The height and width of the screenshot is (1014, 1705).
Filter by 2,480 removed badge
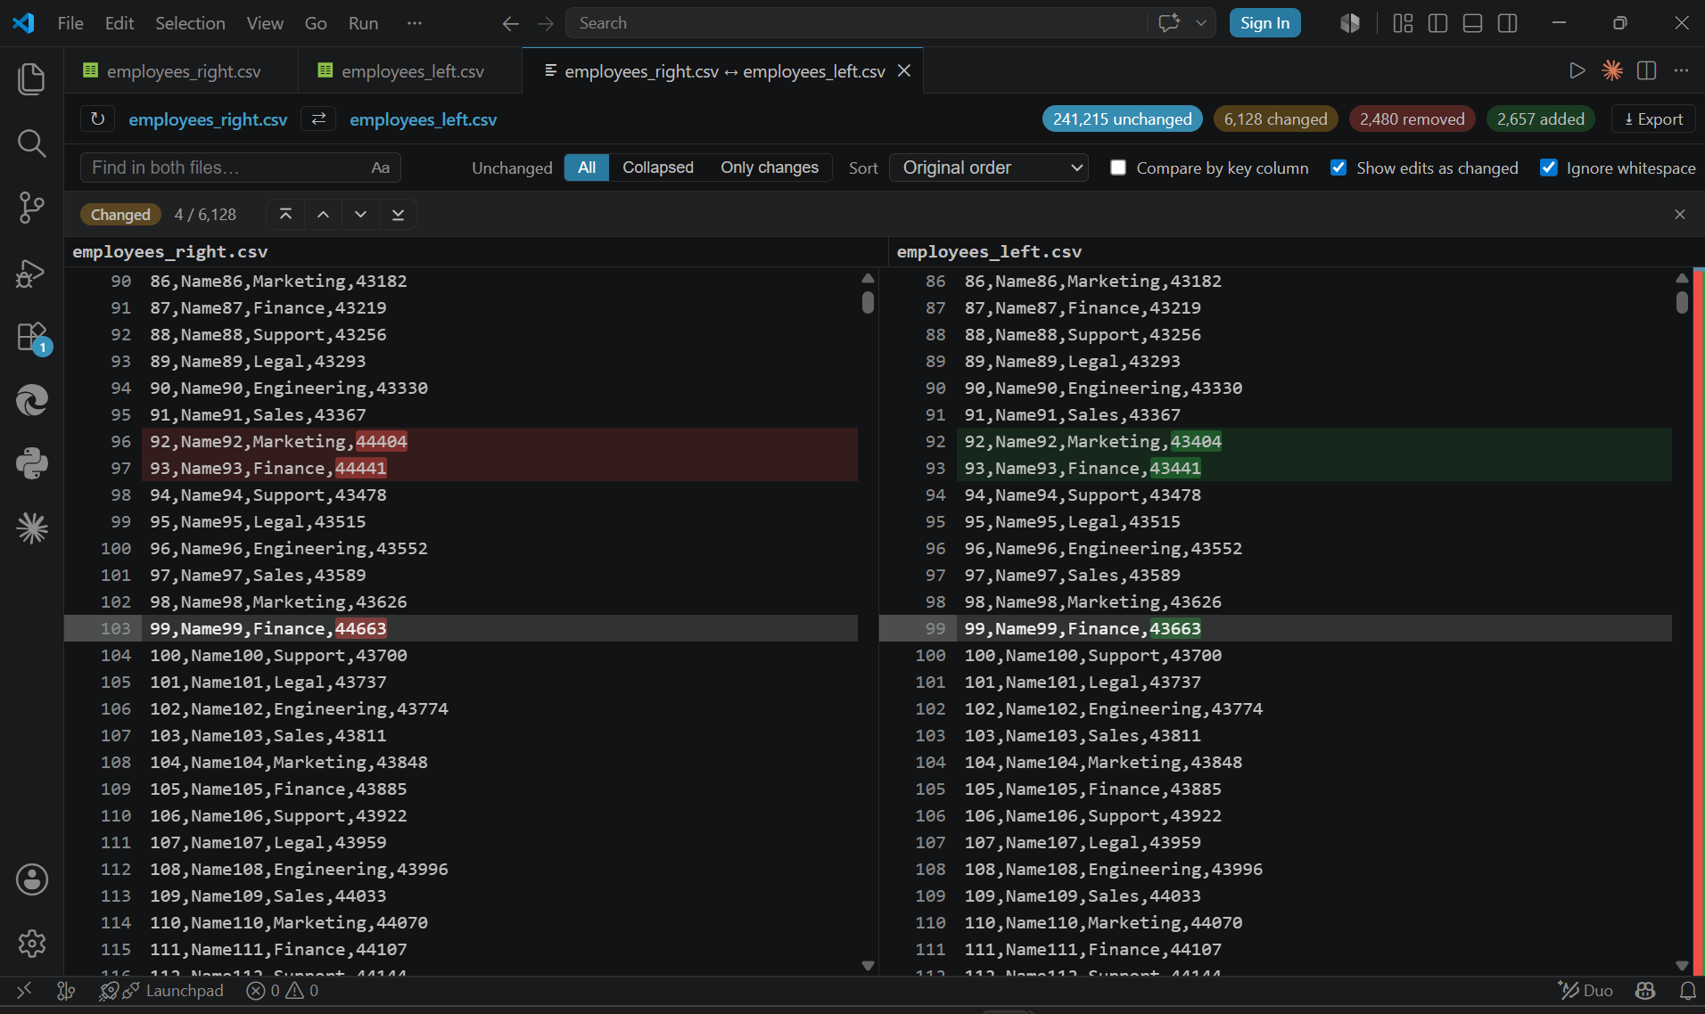click(1412, 119)
